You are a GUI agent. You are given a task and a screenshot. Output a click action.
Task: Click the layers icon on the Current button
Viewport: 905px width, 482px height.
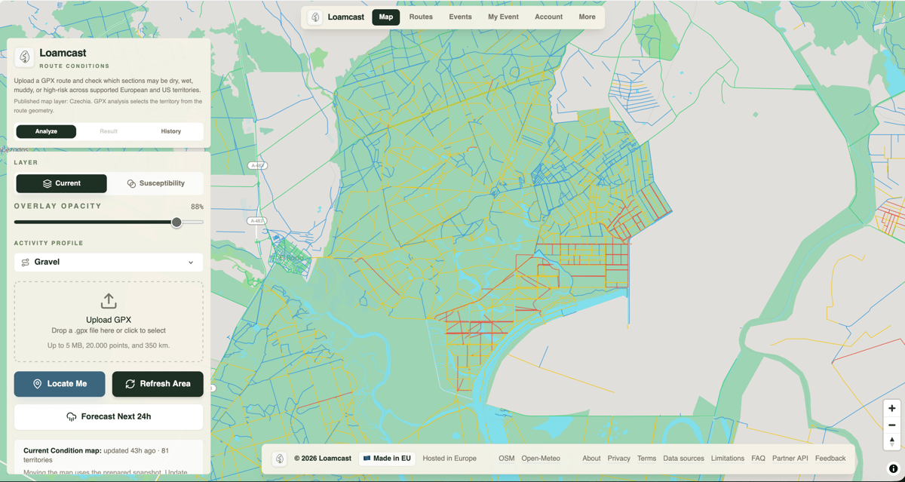[x=47, y=183]
